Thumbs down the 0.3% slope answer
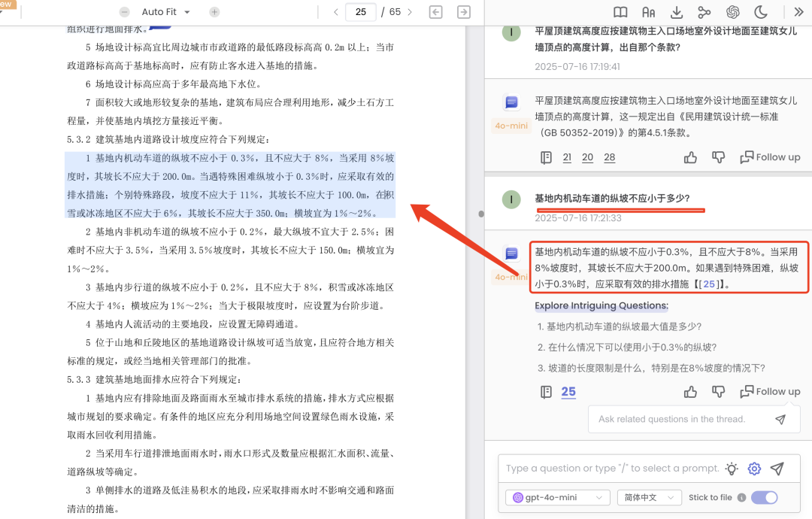Image resolution: width=812 pixels, height=519 pixels. click(718, 392)
